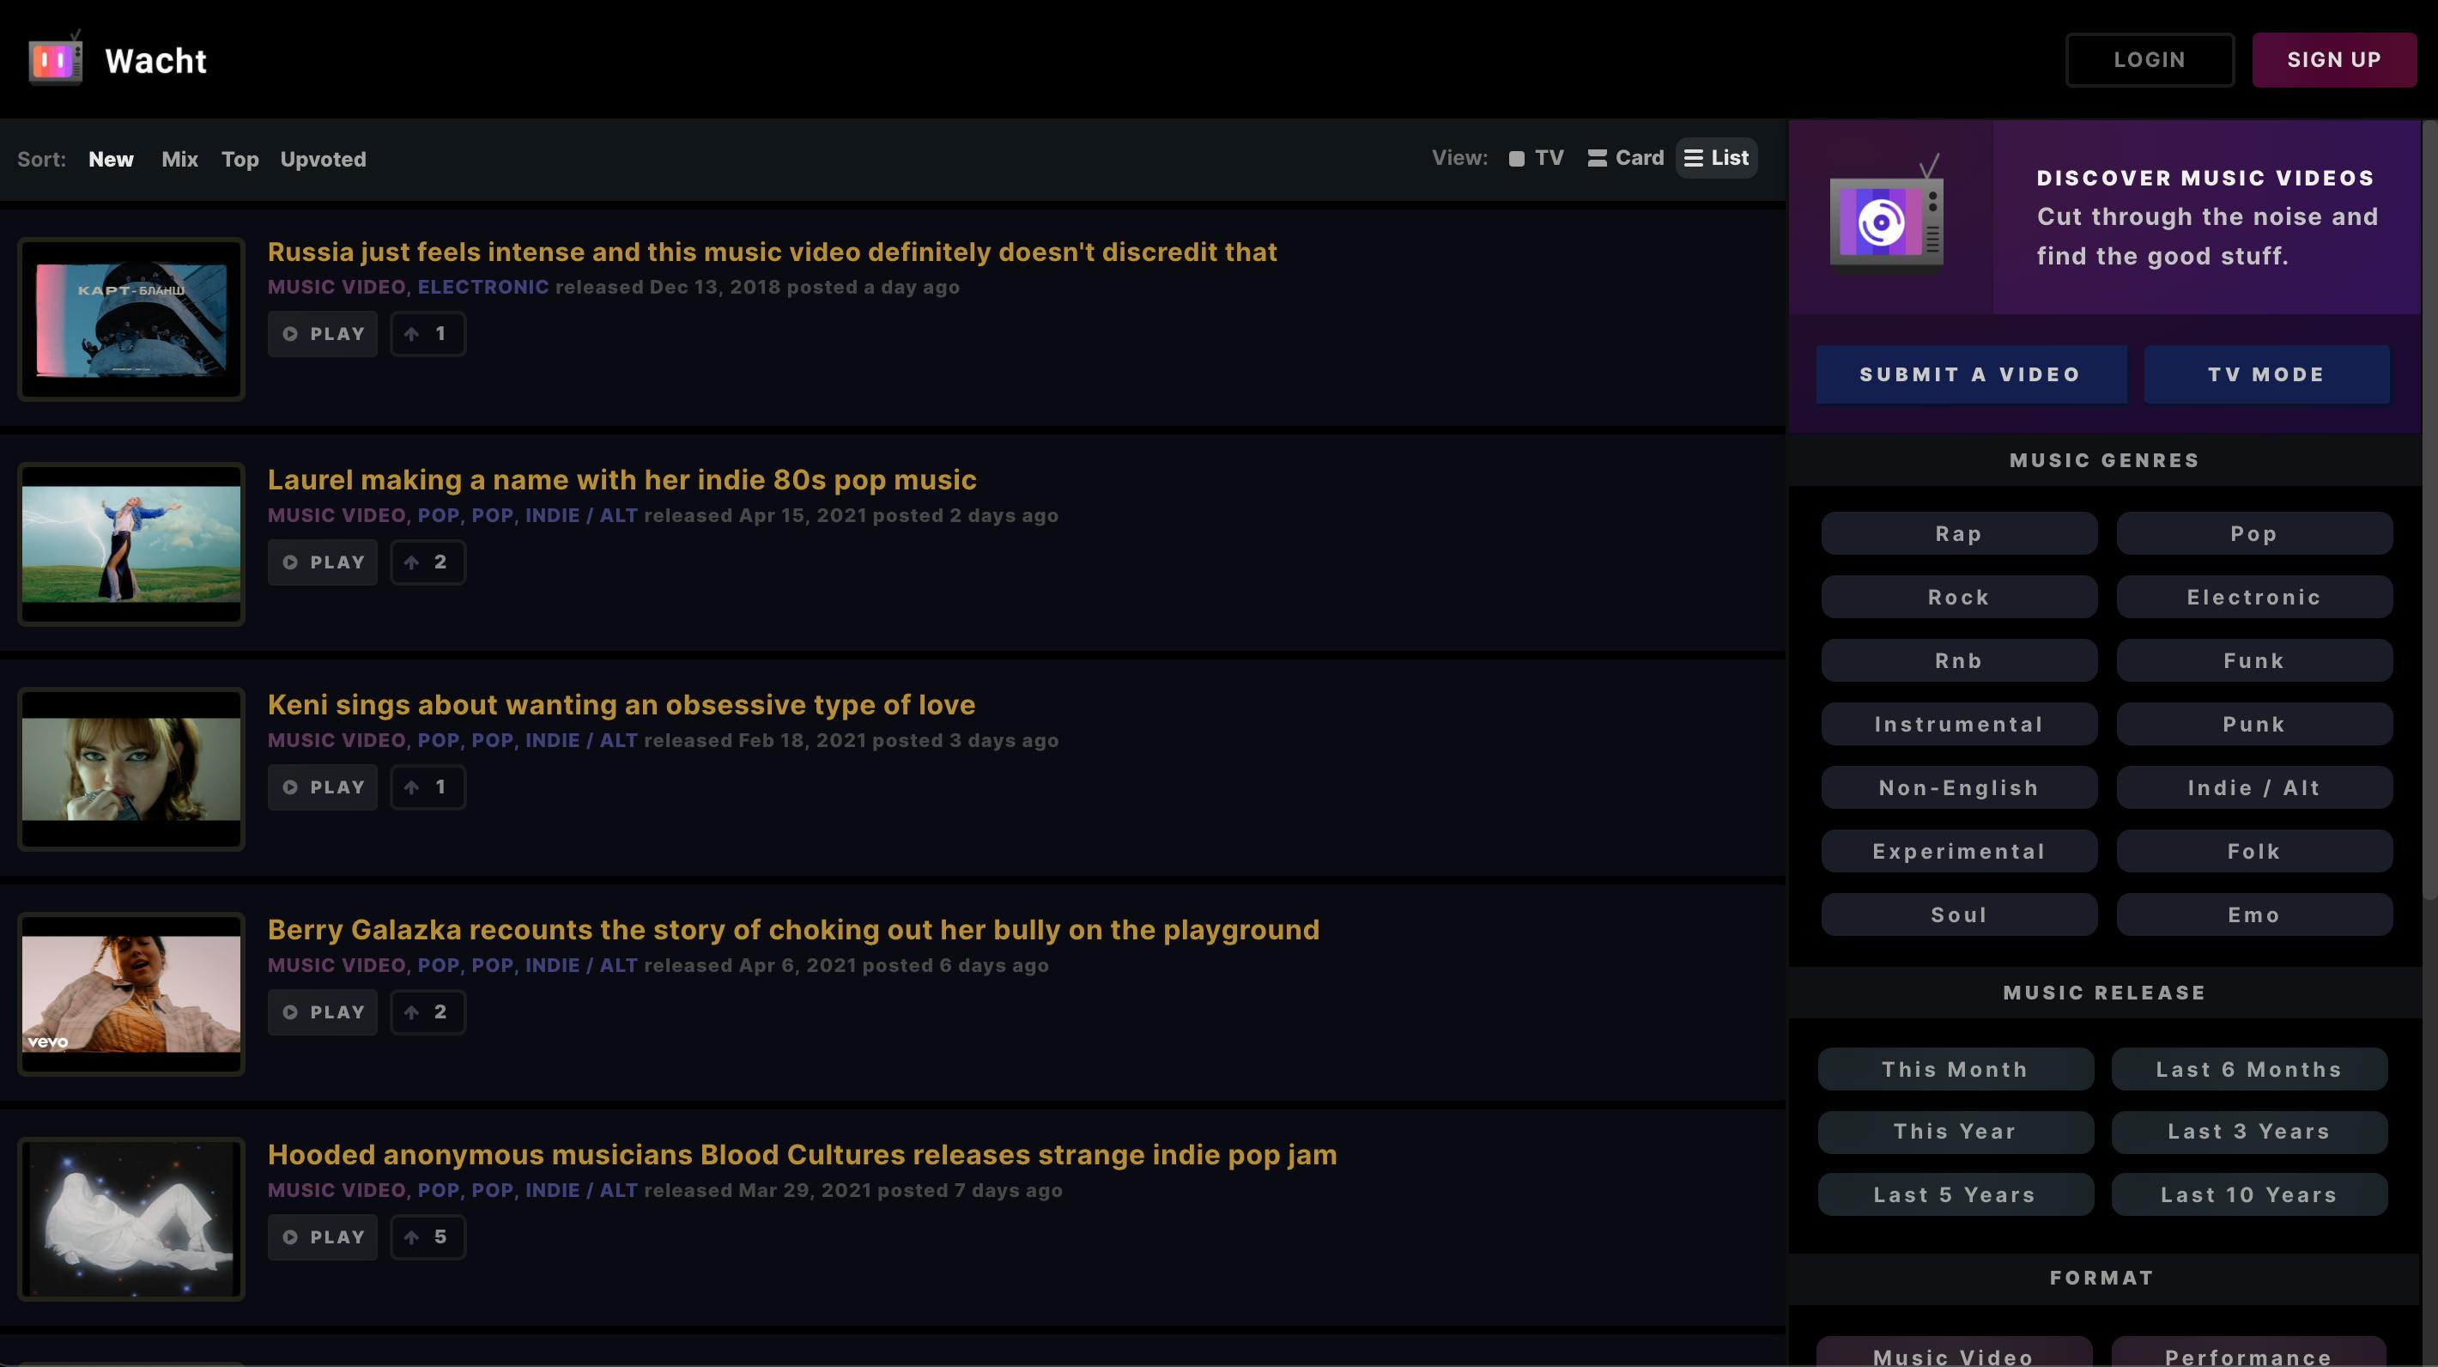Upvote the Berry Galazka video
Viewport: 2438px width, 1367px height.
428,1013
